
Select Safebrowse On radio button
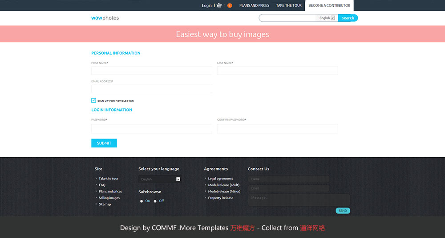coord(142,201)
